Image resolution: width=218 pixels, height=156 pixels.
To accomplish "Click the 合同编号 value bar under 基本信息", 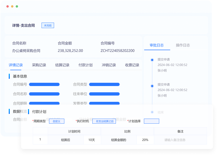I will coord(44,85).
